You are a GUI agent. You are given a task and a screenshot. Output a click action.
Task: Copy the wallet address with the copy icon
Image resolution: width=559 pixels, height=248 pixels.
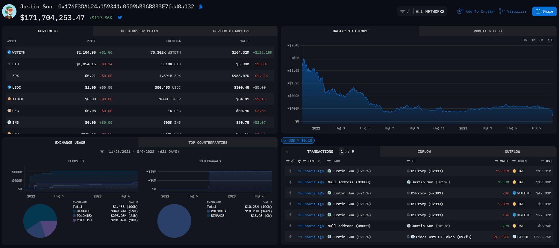(201, 7)
